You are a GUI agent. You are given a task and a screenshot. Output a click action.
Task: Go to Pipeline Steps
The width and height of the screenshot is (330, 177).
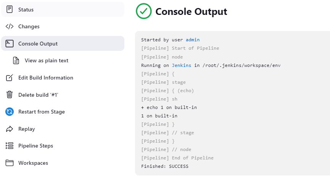(36, 146)
